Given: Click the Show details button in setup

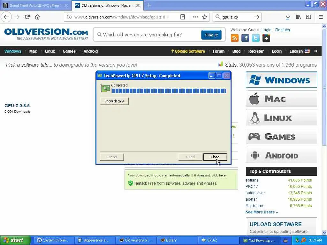Looking at the screenshot, I should pos(114,101).
